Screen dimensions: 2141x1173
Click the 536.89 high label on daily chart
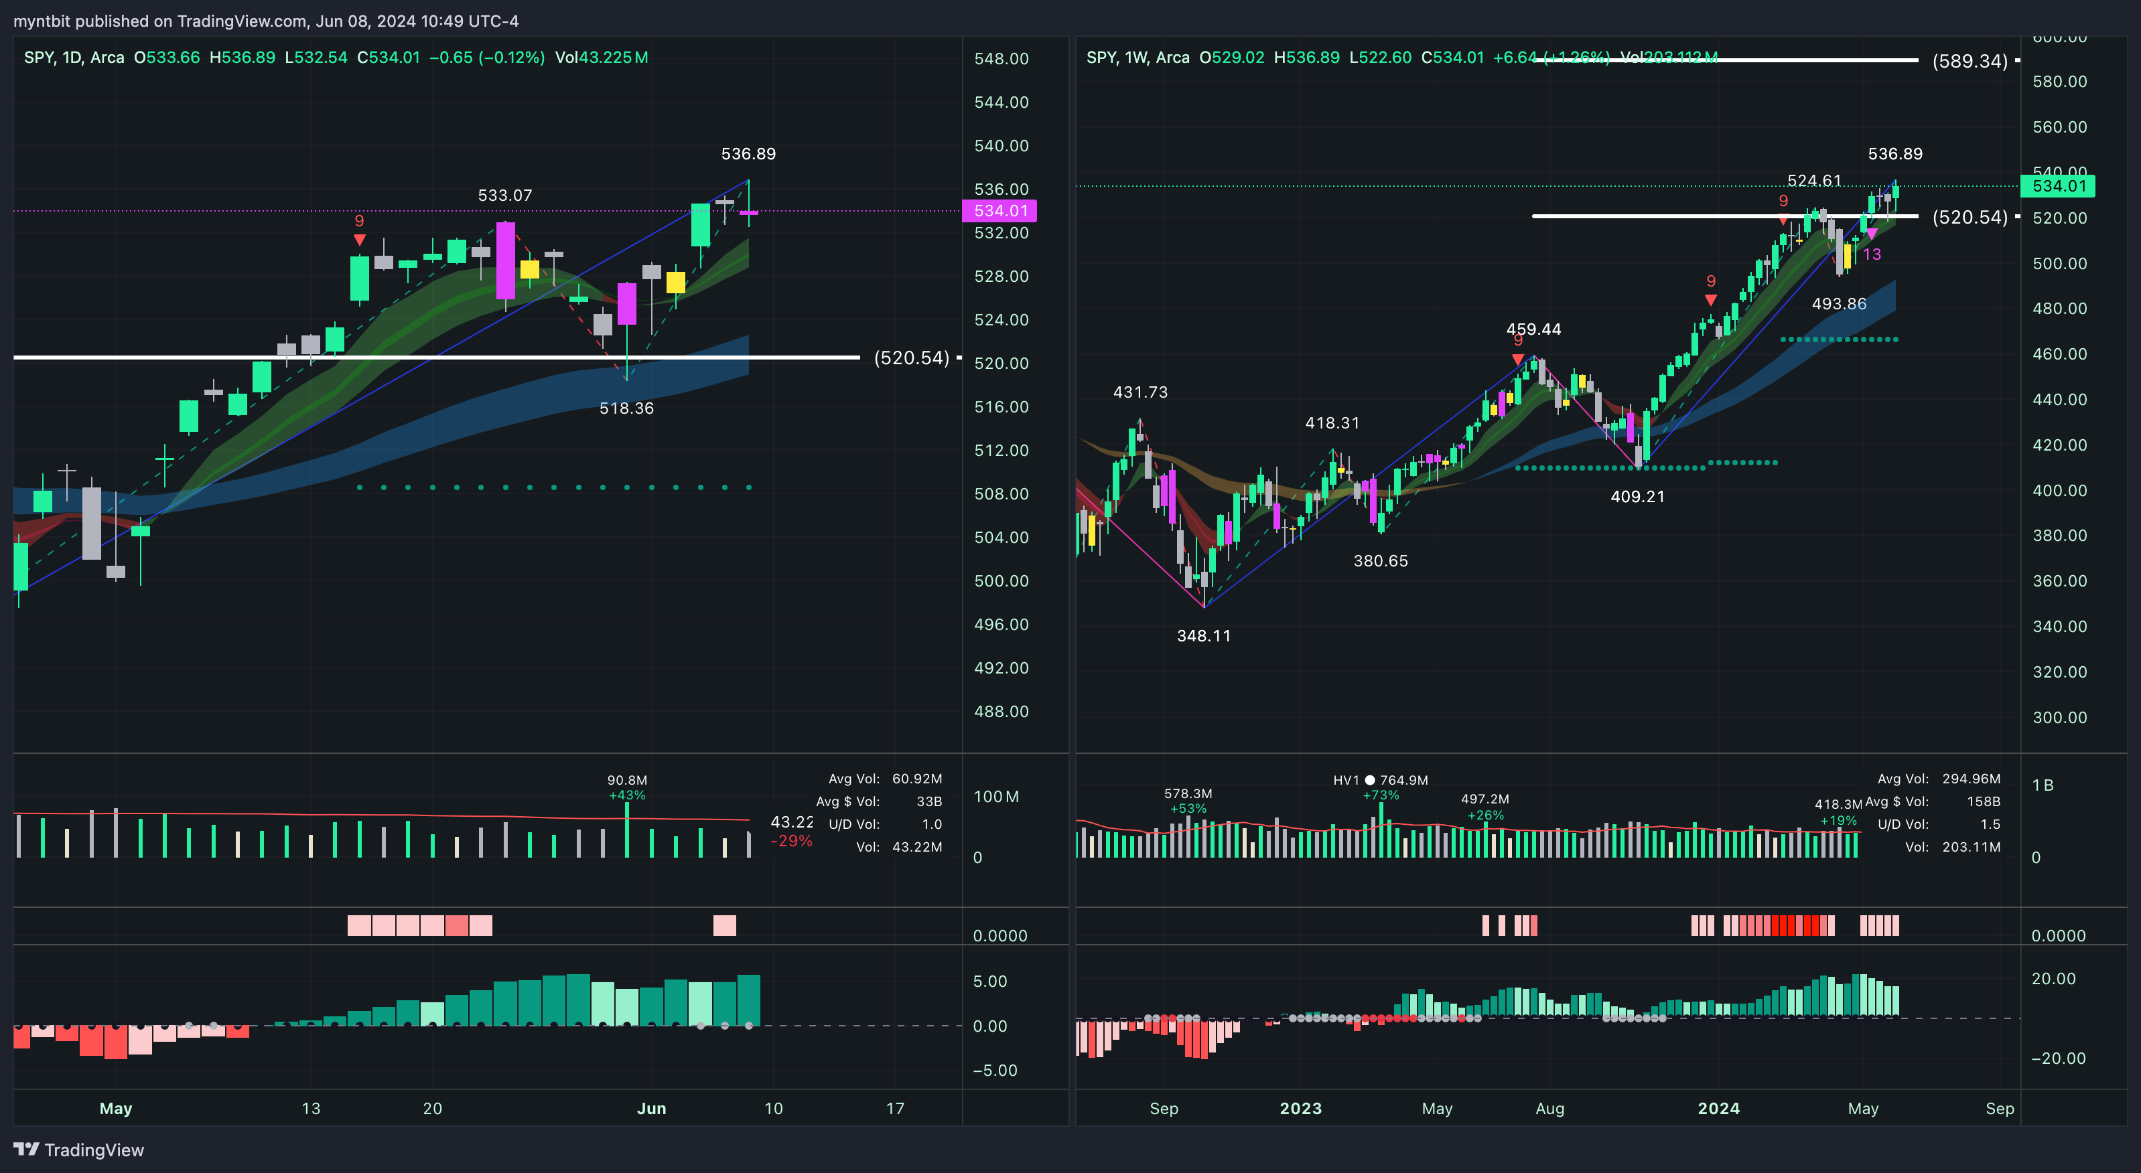coord(748,154)
